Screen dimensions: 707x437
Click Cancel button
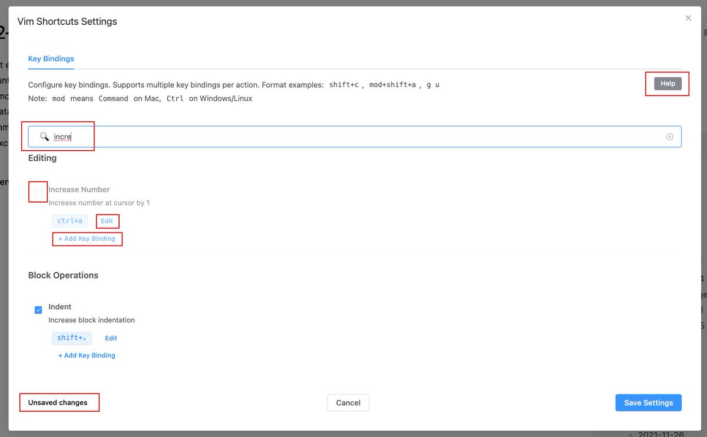[348, 403]
